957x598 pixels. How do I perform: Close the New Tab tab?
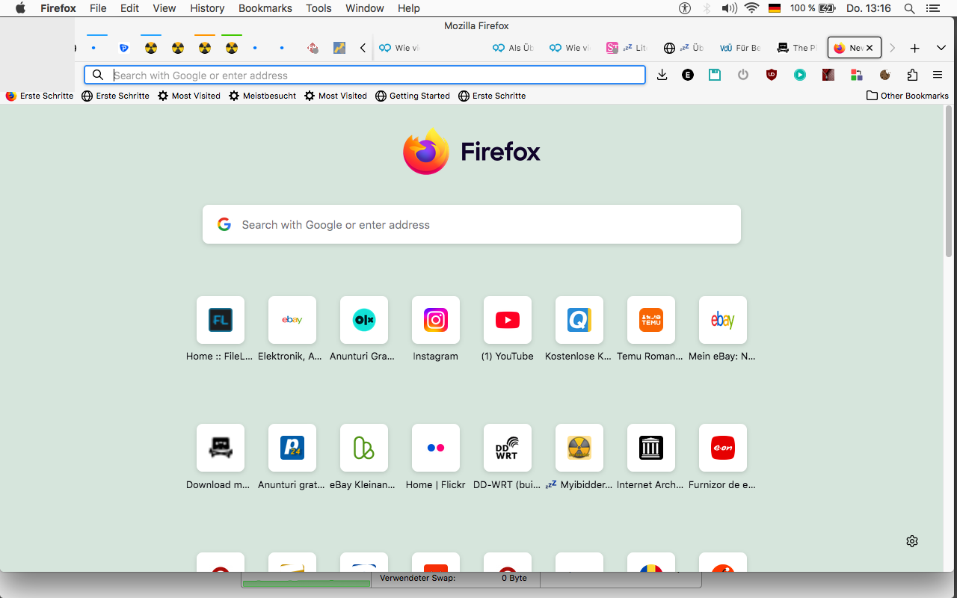coord(870,48)
